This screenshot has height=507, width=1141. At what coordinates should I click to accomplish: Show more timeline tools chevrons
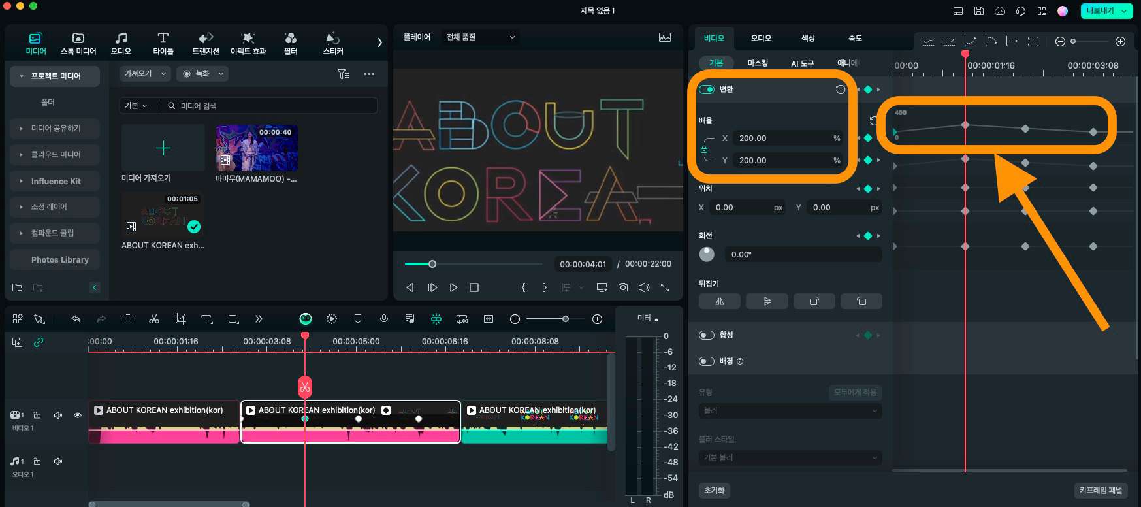259,319
